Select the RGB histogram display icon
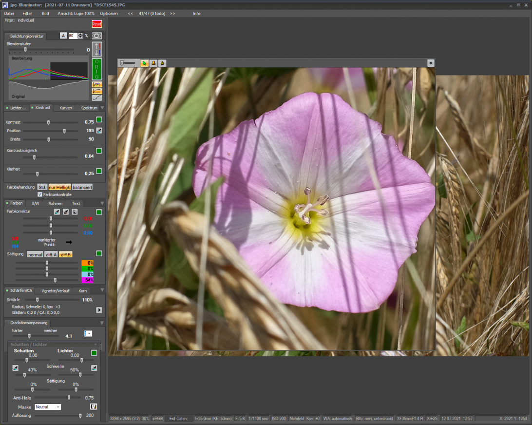 click(97, 84)
